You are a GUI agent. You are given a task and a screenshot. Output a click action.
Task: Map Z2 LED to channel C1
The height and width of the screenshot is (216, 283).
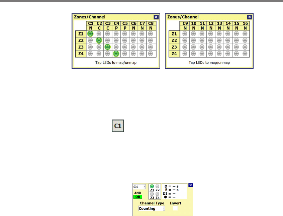(x=90, y=40)
